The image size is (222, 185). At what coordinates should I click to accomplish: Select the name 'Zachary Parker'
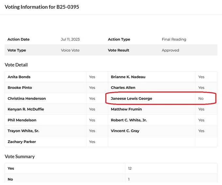pyautogui.click(x=22, y=142)
